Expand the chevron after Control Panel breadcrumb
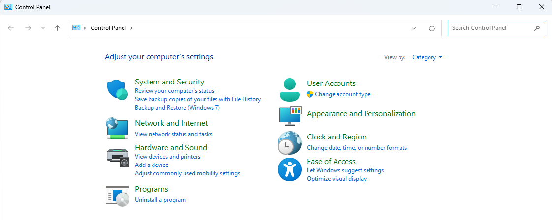Viewport: 552px width, 220px height. point(131,28)
